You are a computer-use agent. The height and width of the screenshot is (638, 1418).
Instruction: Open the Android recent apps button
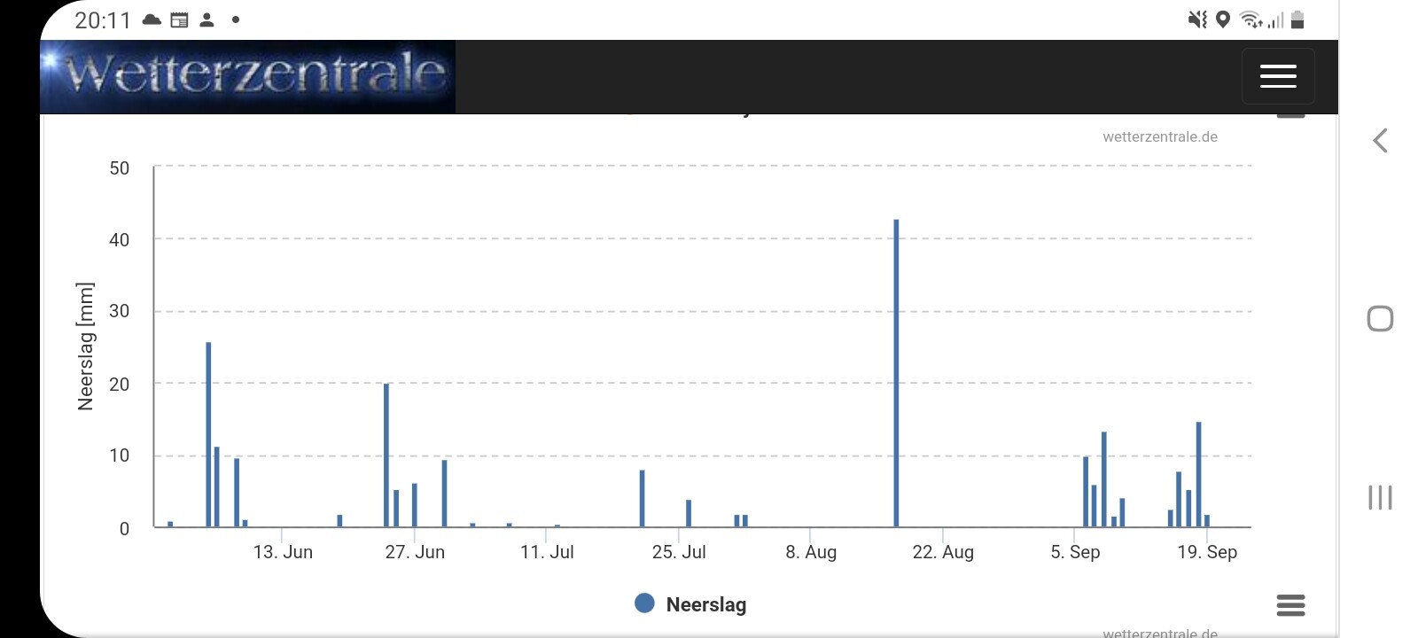[1380, 497]
